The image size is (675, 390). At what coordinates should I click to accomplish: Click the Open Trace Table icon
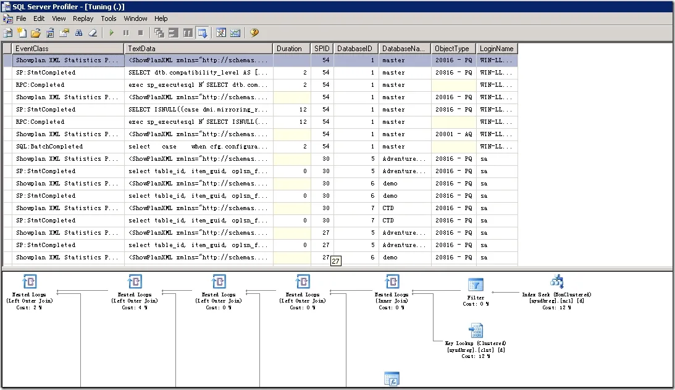coord(50,33)
